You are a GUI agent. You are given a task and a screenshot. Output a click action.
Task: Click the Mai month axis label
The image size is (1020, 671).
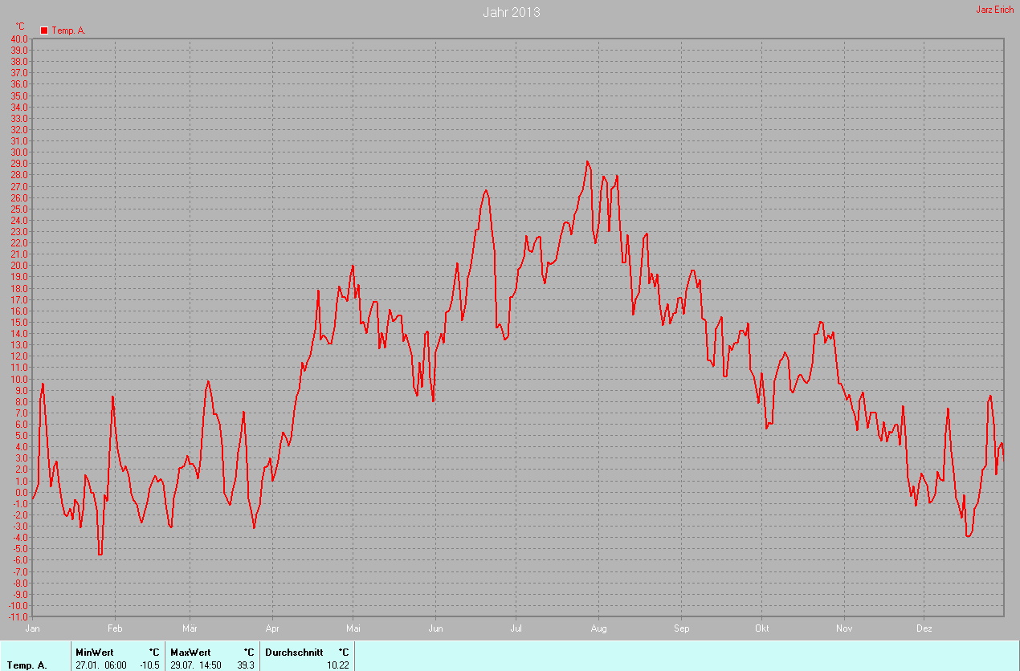click(x=353, y=628)
